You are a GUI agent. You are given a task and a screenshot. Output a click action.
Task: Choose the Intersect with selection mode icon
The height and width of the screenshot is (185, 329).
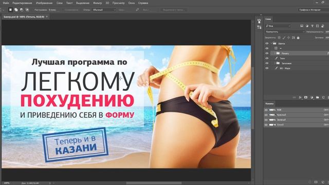pyautogui.click(x=27, y=10)
